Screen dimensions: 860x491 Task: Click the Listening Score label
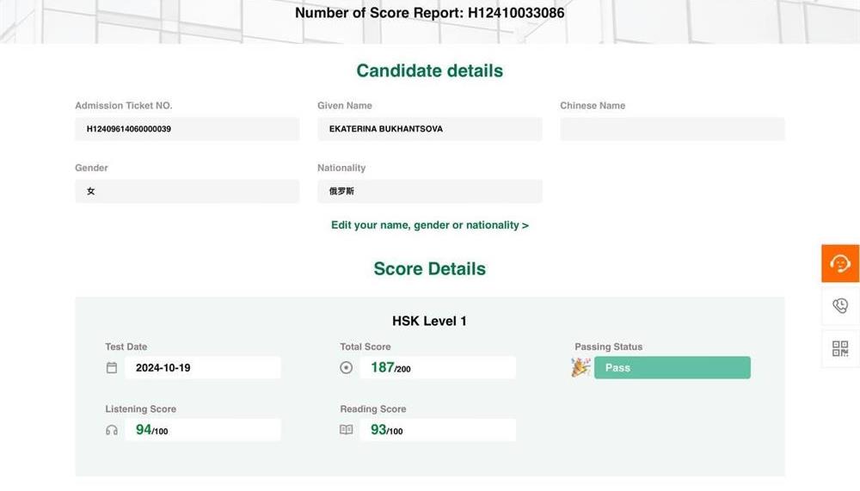point(140,408)
